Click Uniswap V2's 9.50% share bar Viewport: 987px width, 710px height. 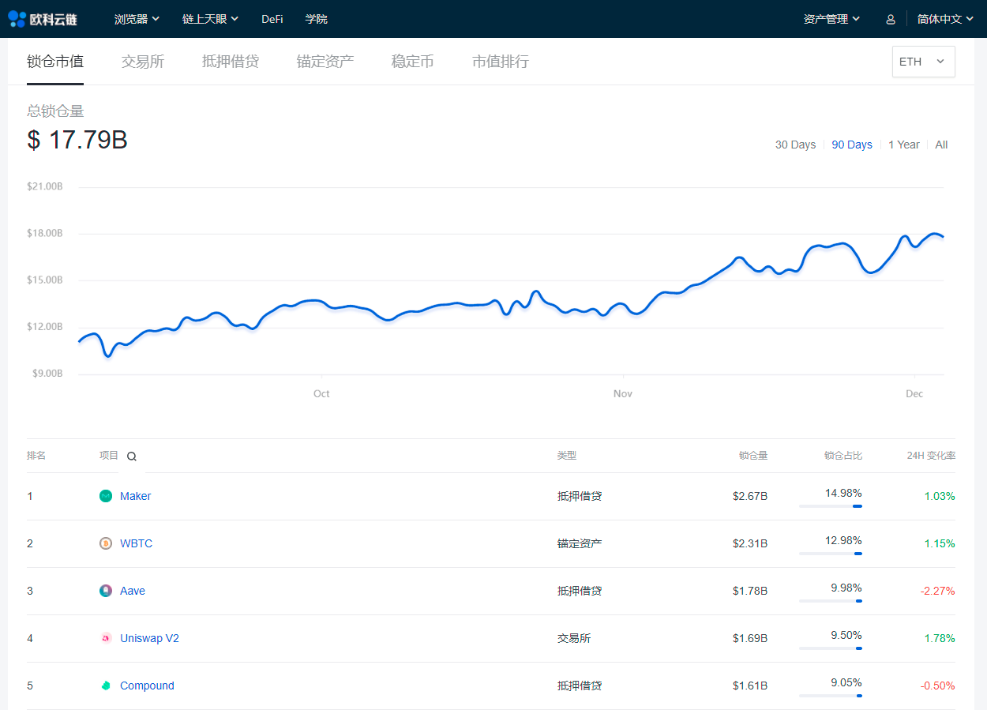[831, 648]
